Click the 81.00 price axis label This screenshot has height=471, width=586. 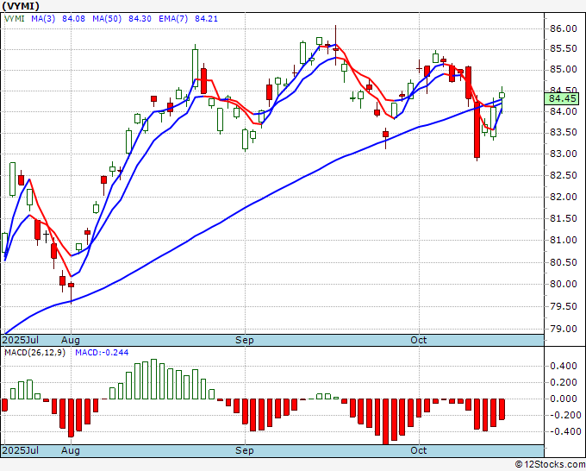[x=563, y=240]
